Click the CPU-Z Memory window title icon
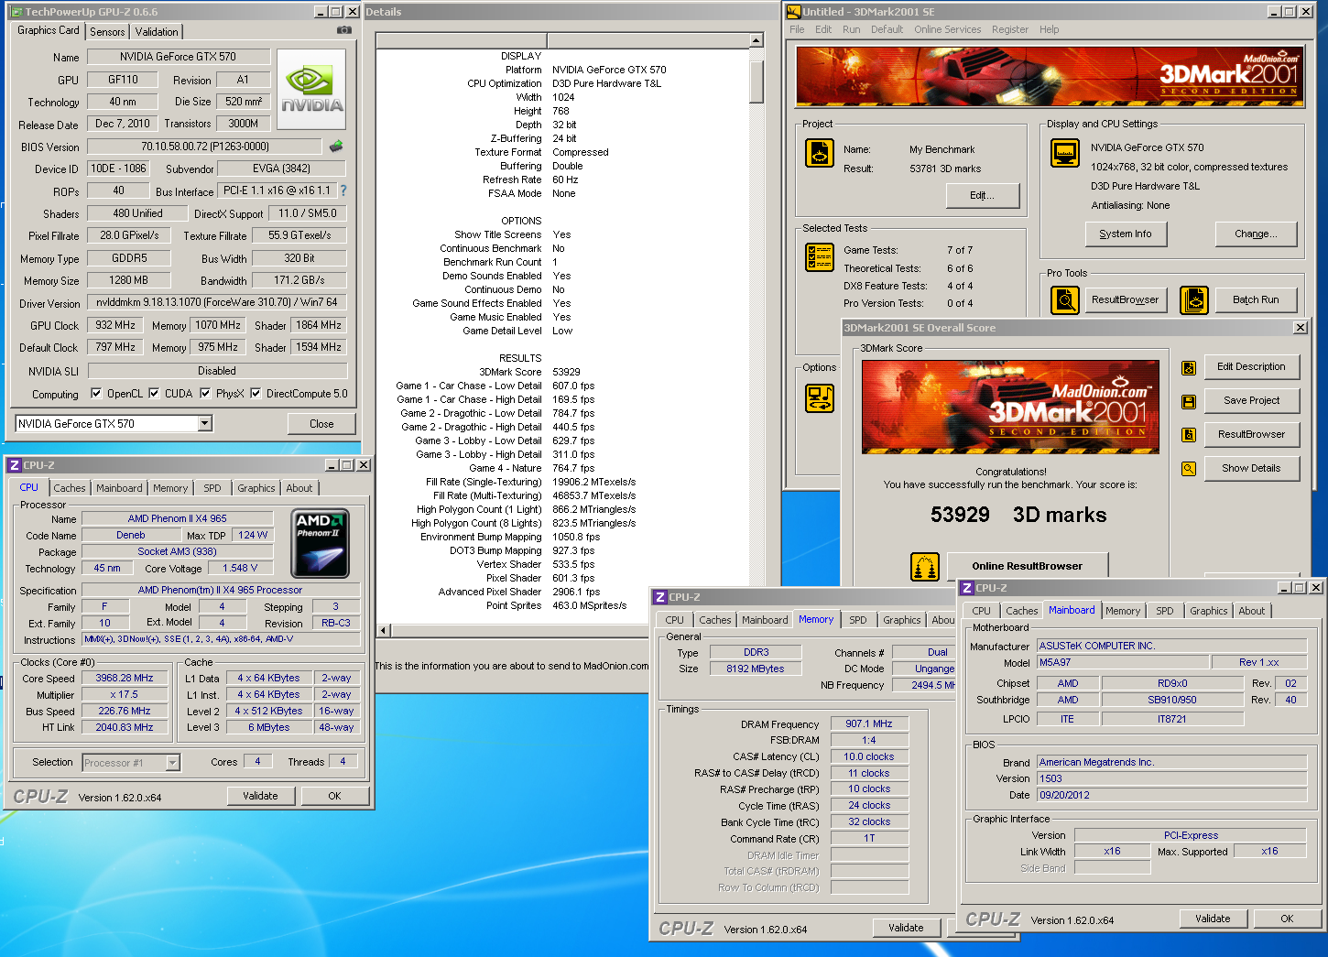1328x957 pixels. (x=659, y=597)
